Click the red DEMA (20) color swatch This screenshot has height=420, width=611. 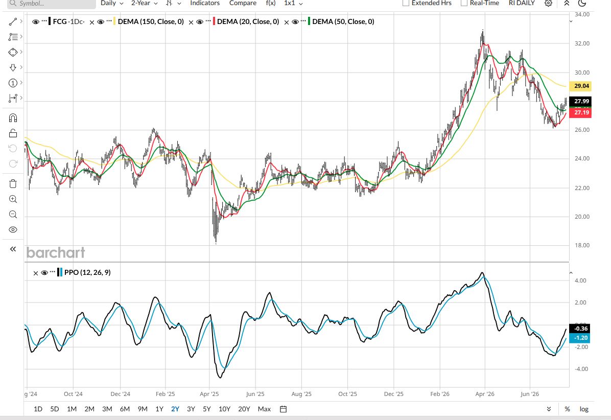214,21
